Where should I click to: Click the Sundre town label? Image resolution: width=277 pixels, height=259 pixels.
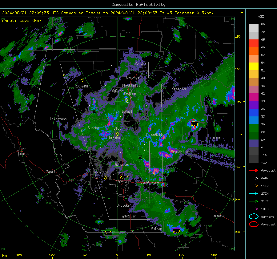94,127
